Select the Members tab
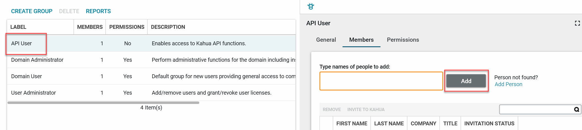This screenshot has height=130, width=582. pos(361,40)
